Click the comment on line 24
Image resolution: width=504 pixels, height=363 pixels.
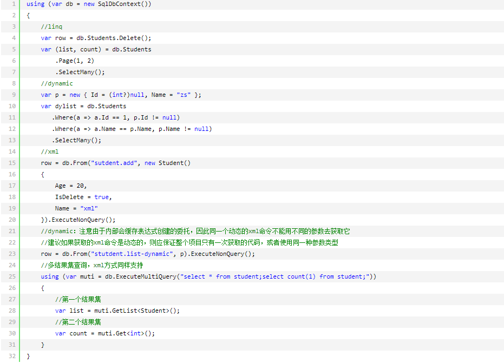92,265
